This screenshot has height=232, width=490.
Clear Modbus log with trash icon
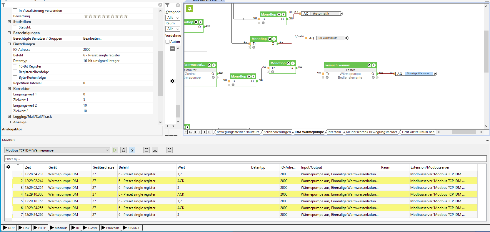pos(124,150)
